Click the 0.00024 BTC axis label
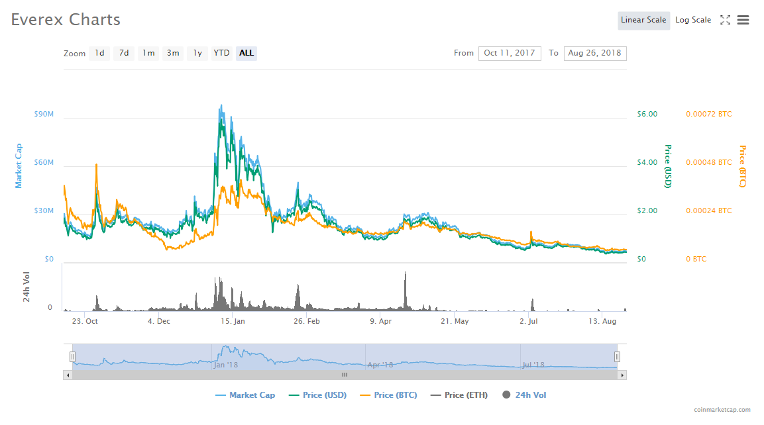This screenshot has width=764, height=425. [709, 211]
